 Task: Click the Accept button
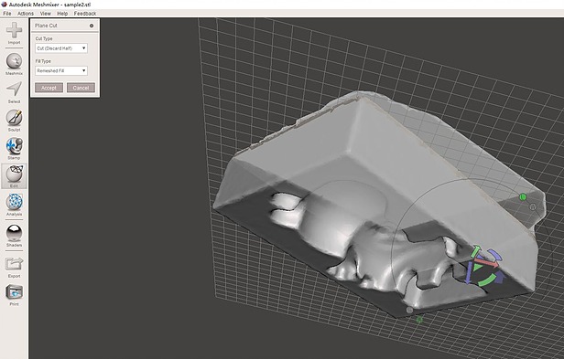49,88
